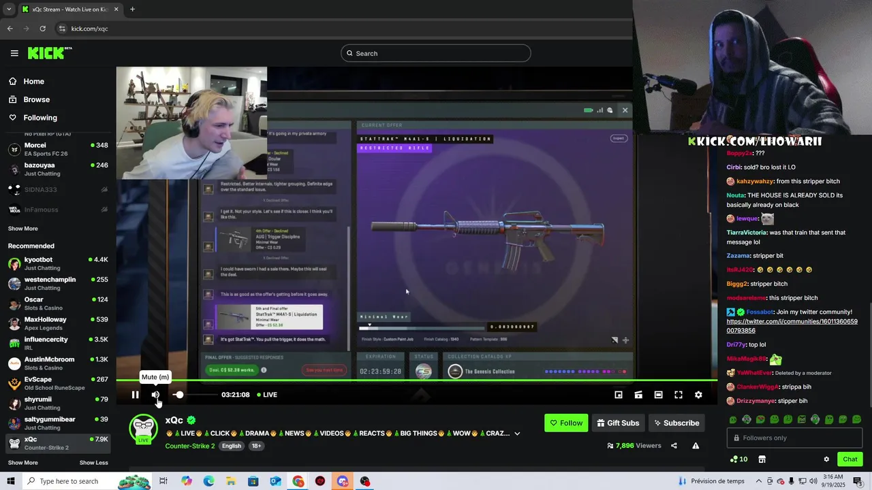Open the Fossabot twitter community link
This screenshot has height=490, width=872.
point(792,326)
